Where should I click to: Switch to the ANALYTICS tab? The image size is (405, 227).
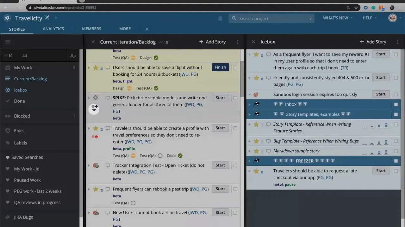coord(53,29)
